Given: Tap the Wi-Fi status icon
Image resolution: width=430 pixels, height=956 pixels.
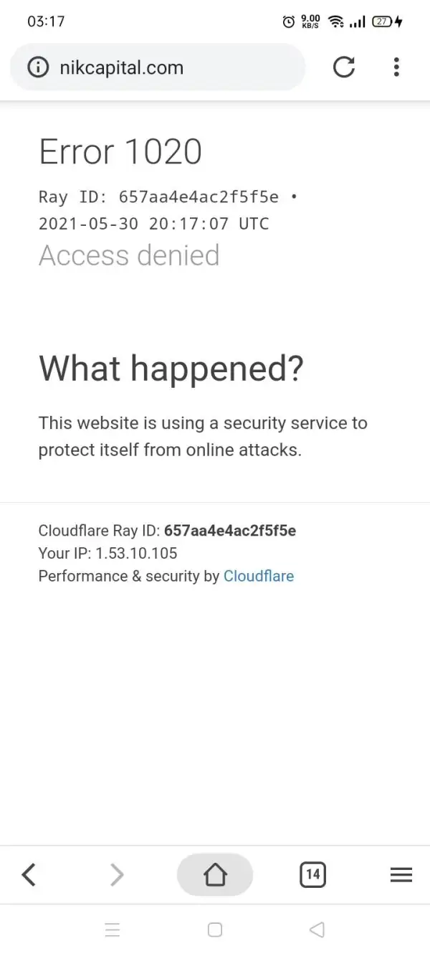Looking at the screenshot, I should coord(335,22).
